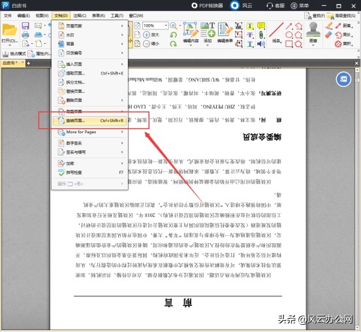Open the 视图(V) menu
Viewport: 361px width, 332px height.
coord(42,16)
